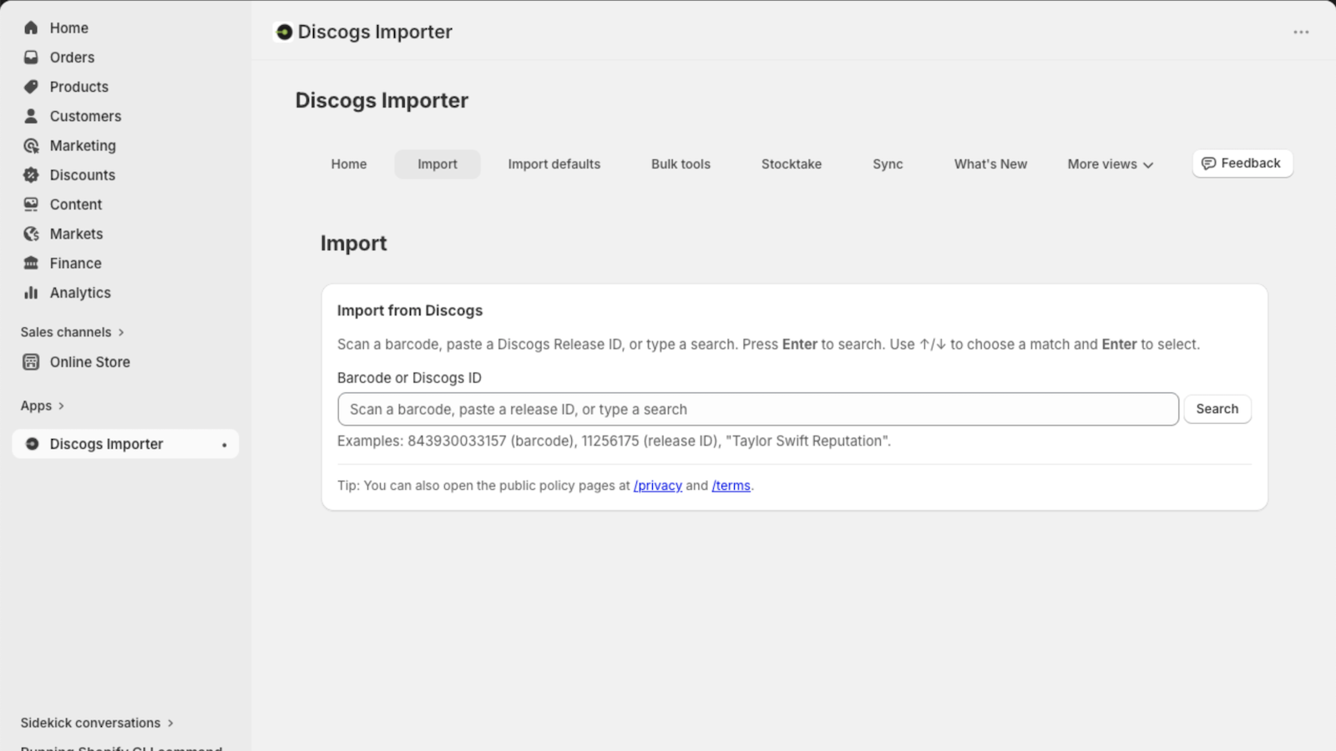The height and width of the screenshot is (751, 1336).
Task: Click the Discounts badge icon
Action: click(31, 175)
